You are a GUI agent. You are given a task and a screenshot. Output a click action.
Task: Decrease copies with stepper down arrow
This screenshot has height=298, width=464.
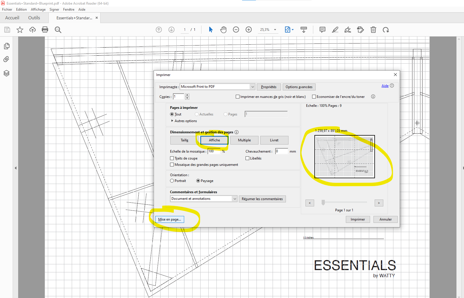click(187, 98)
